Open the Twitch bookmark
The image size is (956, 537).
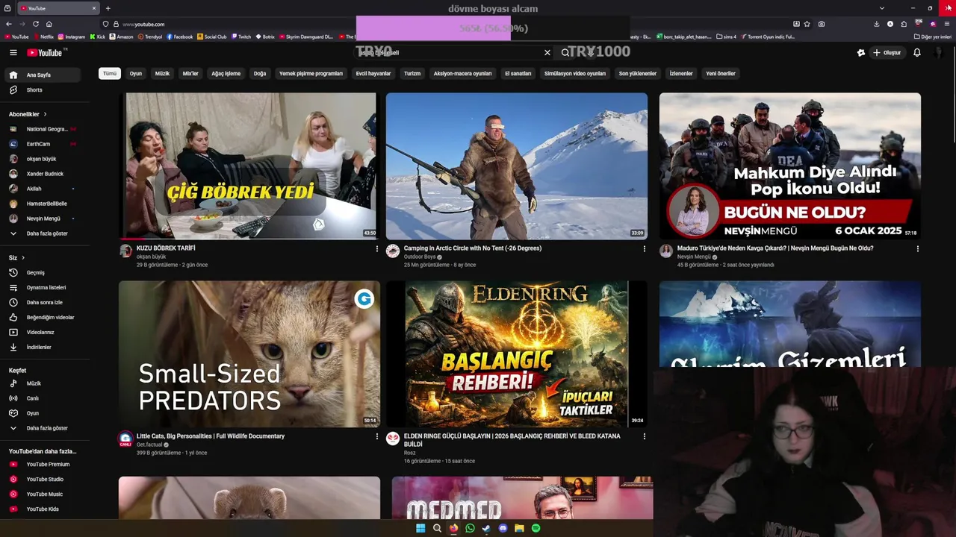coord(241,37)
